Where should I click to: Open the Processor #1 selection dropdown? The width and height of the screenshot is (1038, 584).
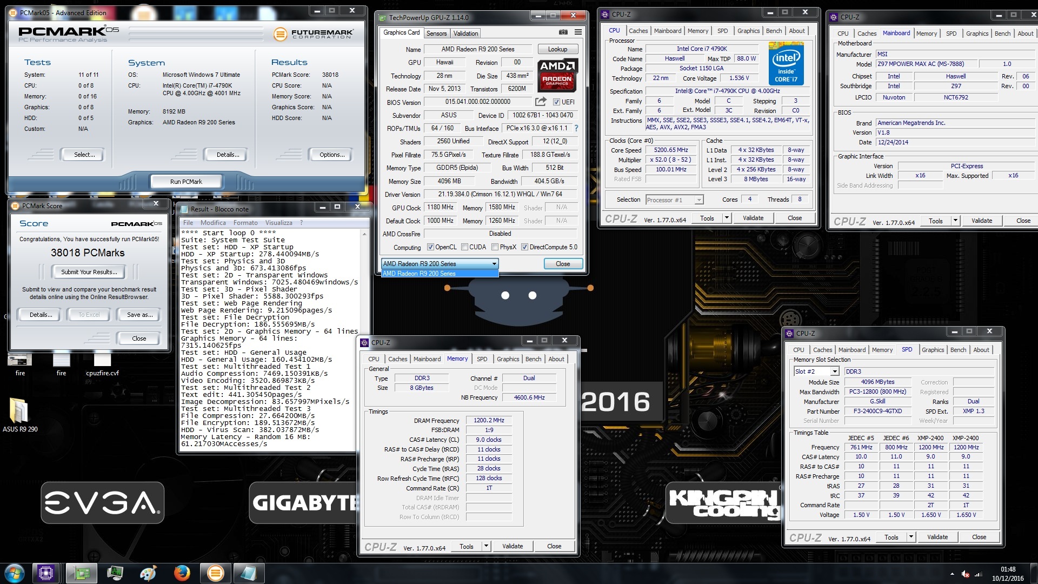[x=674, y=200]
